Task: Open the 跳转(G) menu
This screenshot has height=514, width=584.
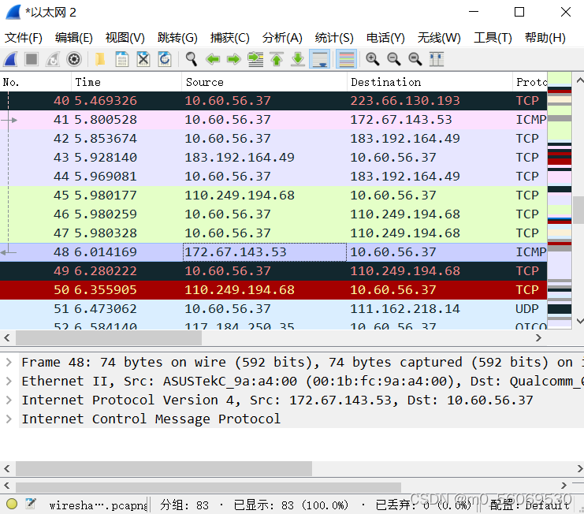Action: click(177, 38)
